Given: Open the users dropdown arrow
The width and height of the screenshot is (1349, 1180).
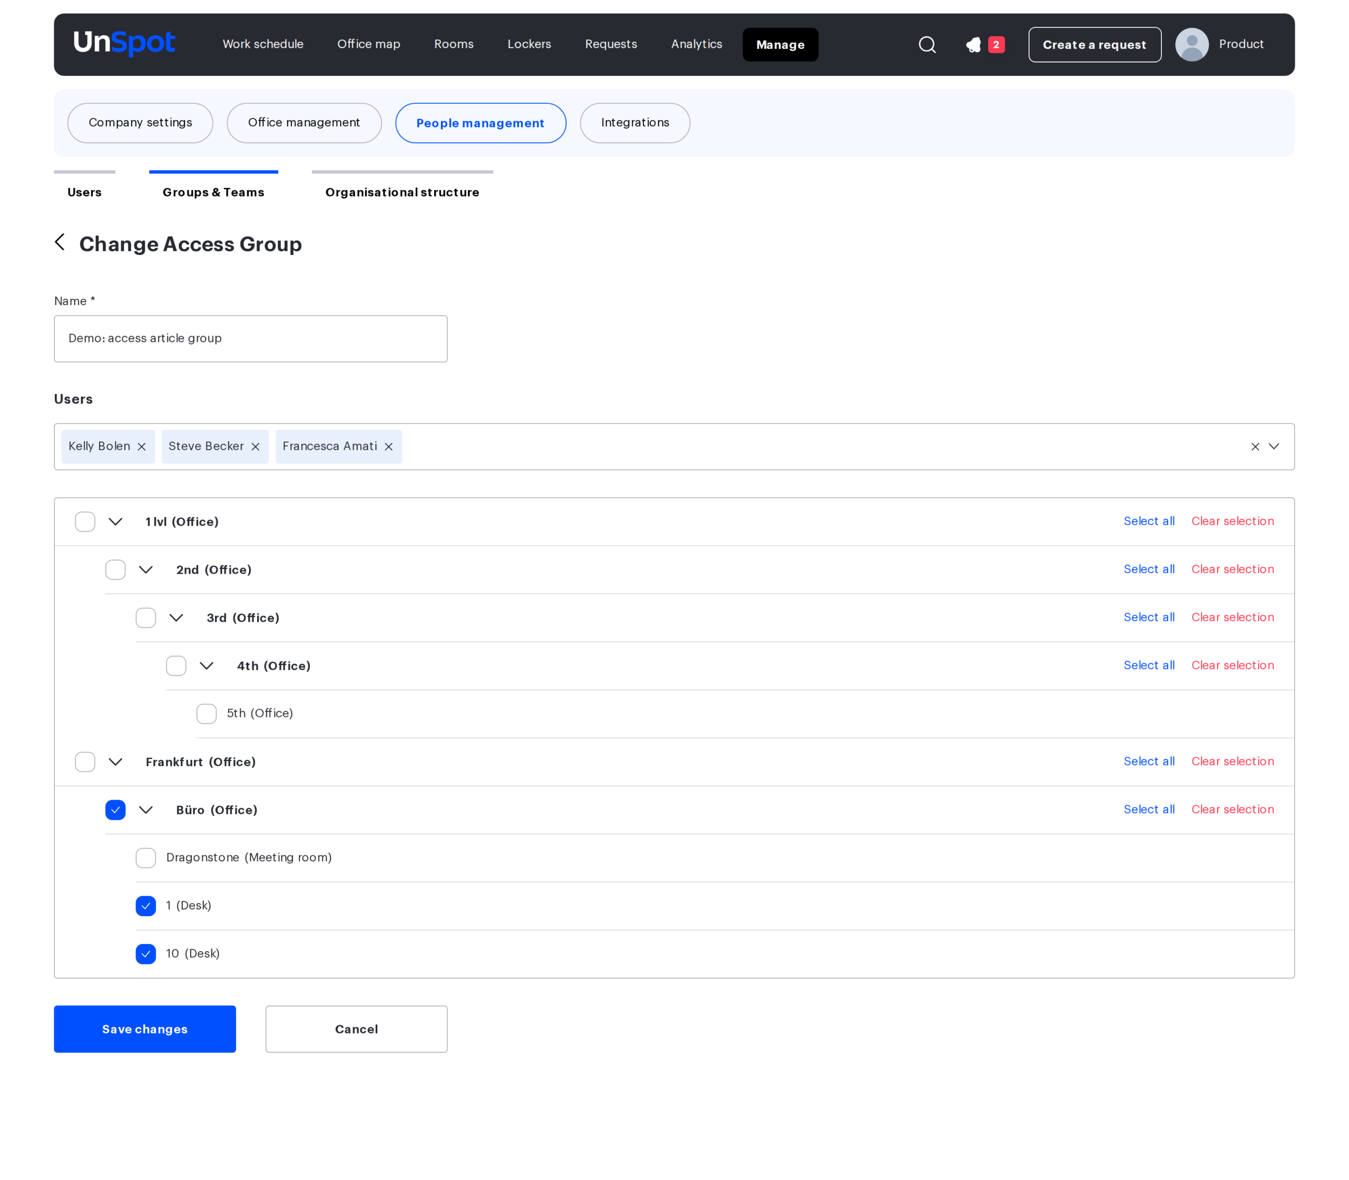Looking at the screenshot, I should pos(1274,447).
